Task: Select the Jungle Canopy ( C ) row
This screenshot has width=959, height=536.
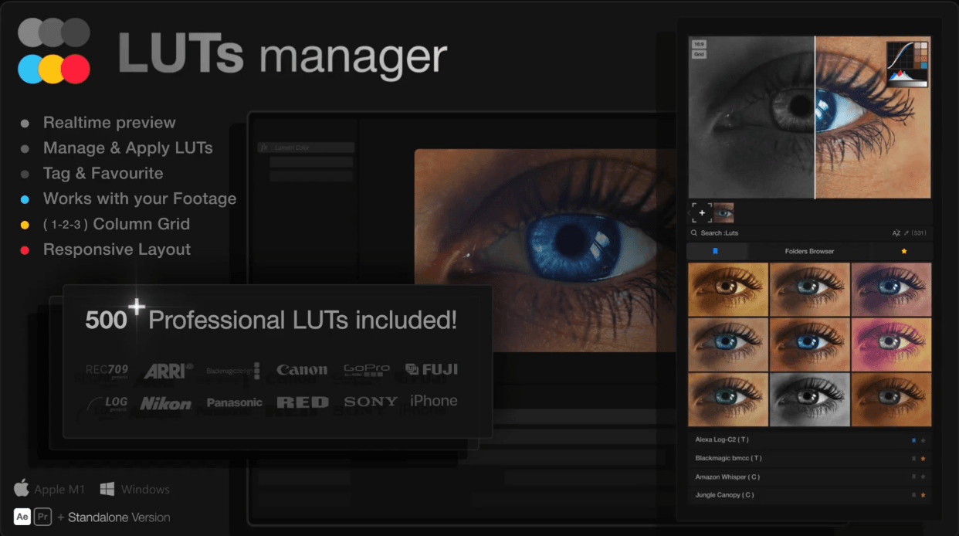Action: (x=809, y=495)
